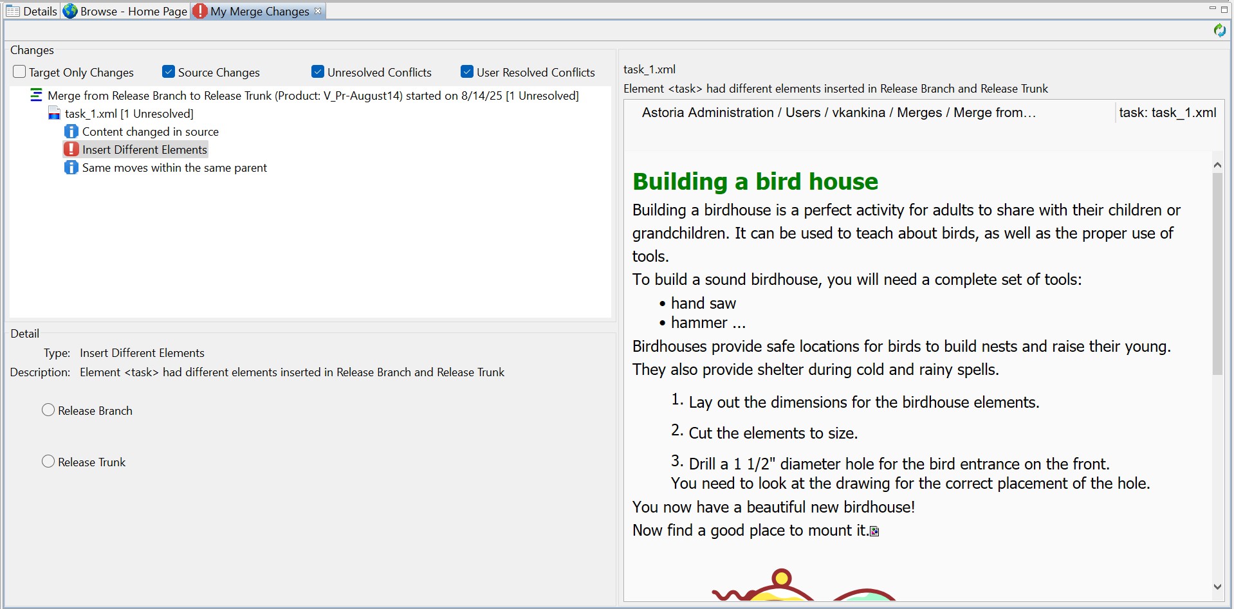Screen dimensions: 1234x609
Task: Select the Same moves within the same parent item
Action: point(174,168)
